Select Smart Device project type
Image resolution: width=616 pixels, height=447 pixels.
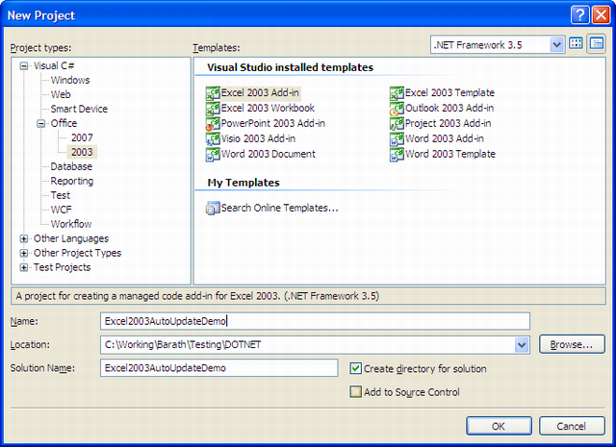coord(79,109)
